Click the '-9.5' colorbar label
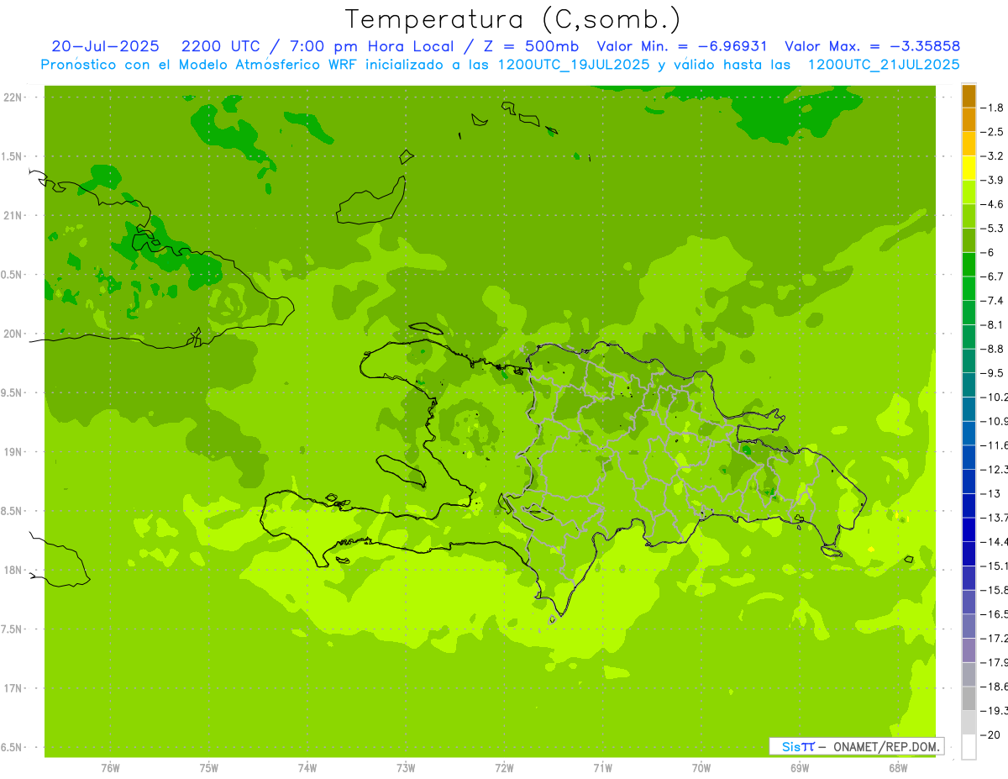Viewport: 1008px width, 779px height. 994,372
